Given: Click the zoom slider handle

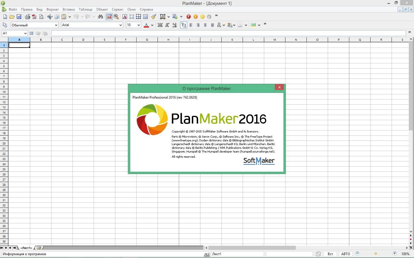Looking at the screenshot, I should [376, 254].
